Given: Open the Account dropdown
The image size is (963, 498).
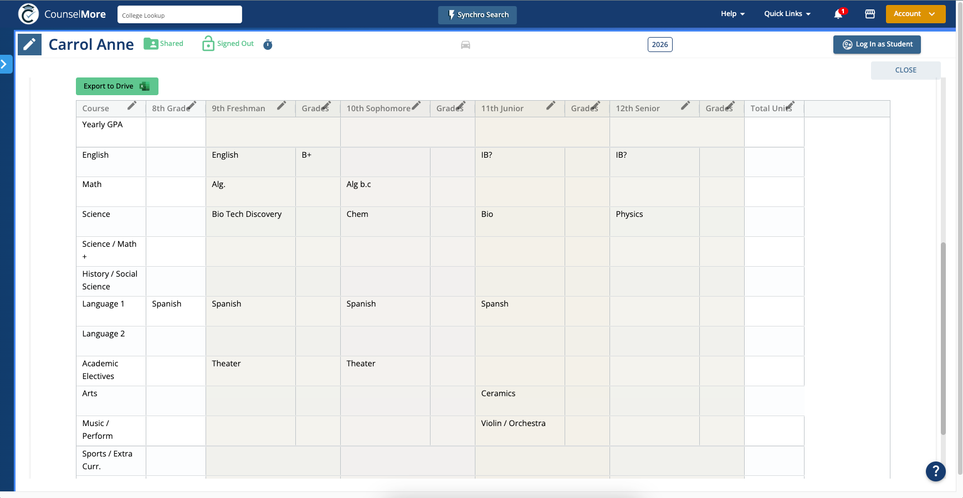Looking at the screenshot, I should coord(915,14).
